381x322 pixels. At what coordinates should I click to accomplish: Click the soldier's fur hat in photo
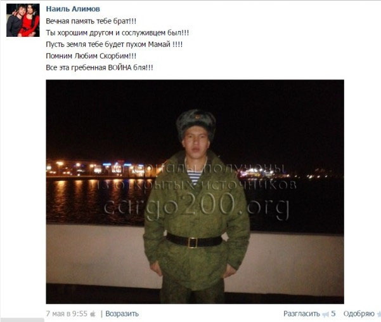(196, 124)
